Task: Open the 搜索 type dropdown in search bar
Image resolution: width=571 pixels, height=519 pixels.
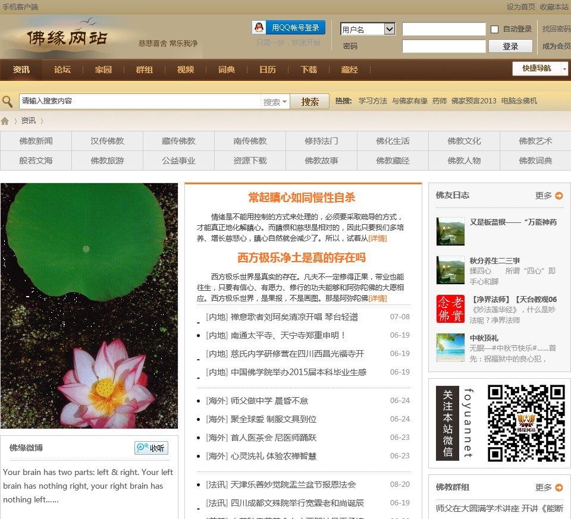Action: 275,102
